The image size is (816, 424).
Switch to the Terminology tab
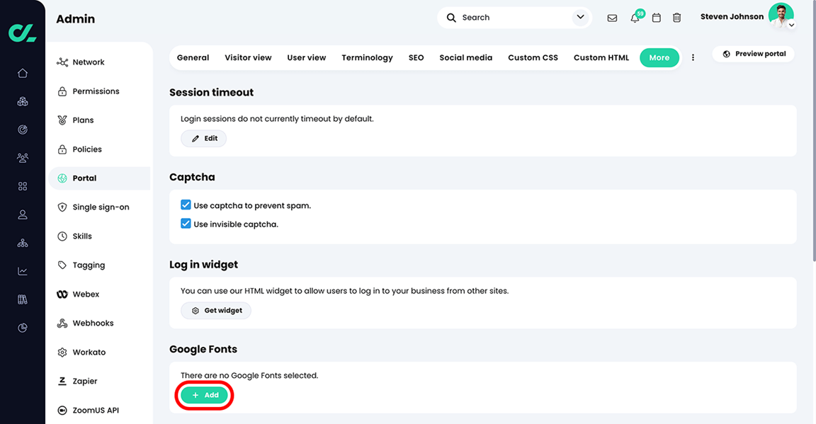point(367,57)
